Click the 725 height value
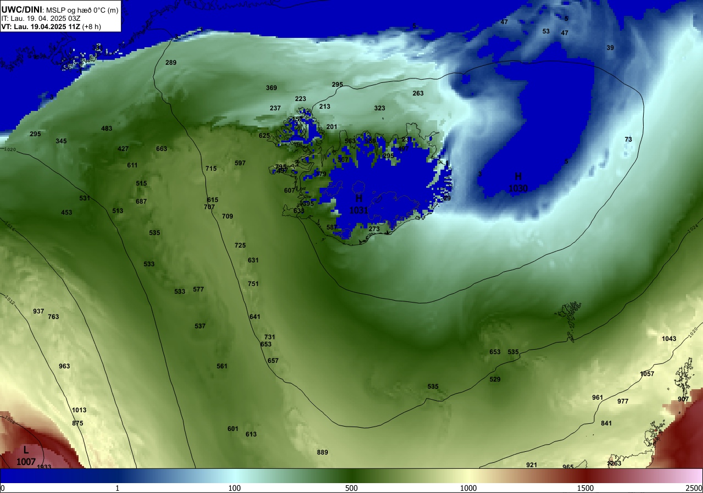The height and width of the screenshot is (493, 703). 240,245
